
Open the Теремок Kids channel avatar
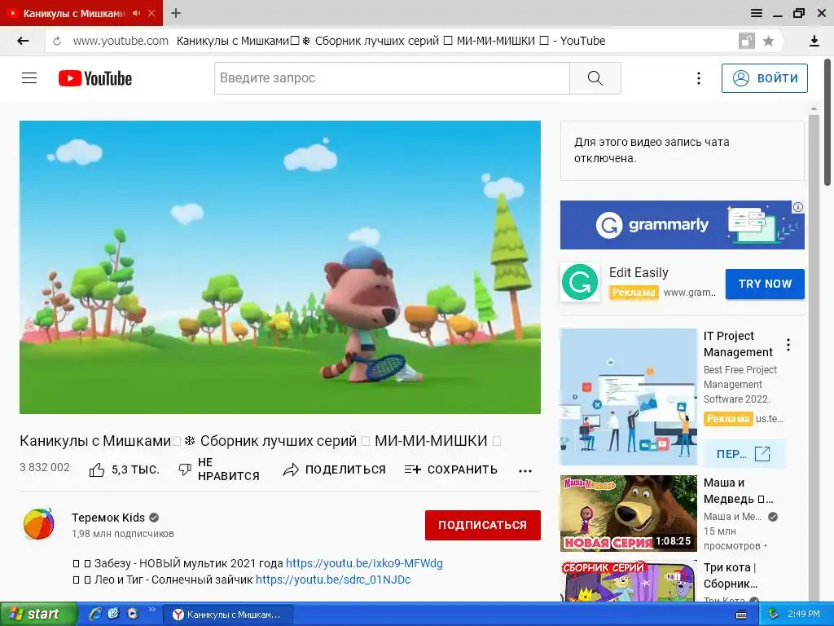pyautogui.click(x=39, y=524)
